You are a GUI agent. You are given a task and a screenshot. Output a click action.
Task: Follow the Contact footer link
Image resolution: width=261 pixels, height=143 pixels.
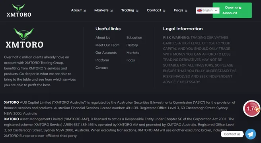click(101, 68)
